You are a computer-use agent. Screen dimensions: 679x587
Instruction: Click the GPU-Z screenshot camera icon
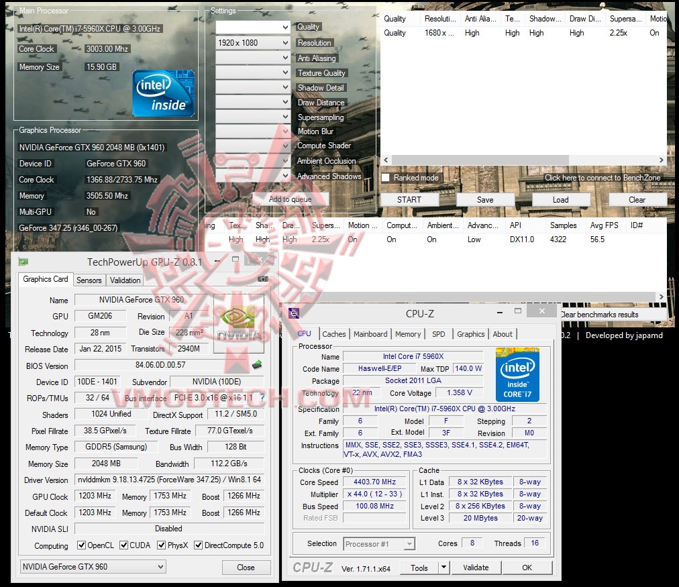pos(263,279)
